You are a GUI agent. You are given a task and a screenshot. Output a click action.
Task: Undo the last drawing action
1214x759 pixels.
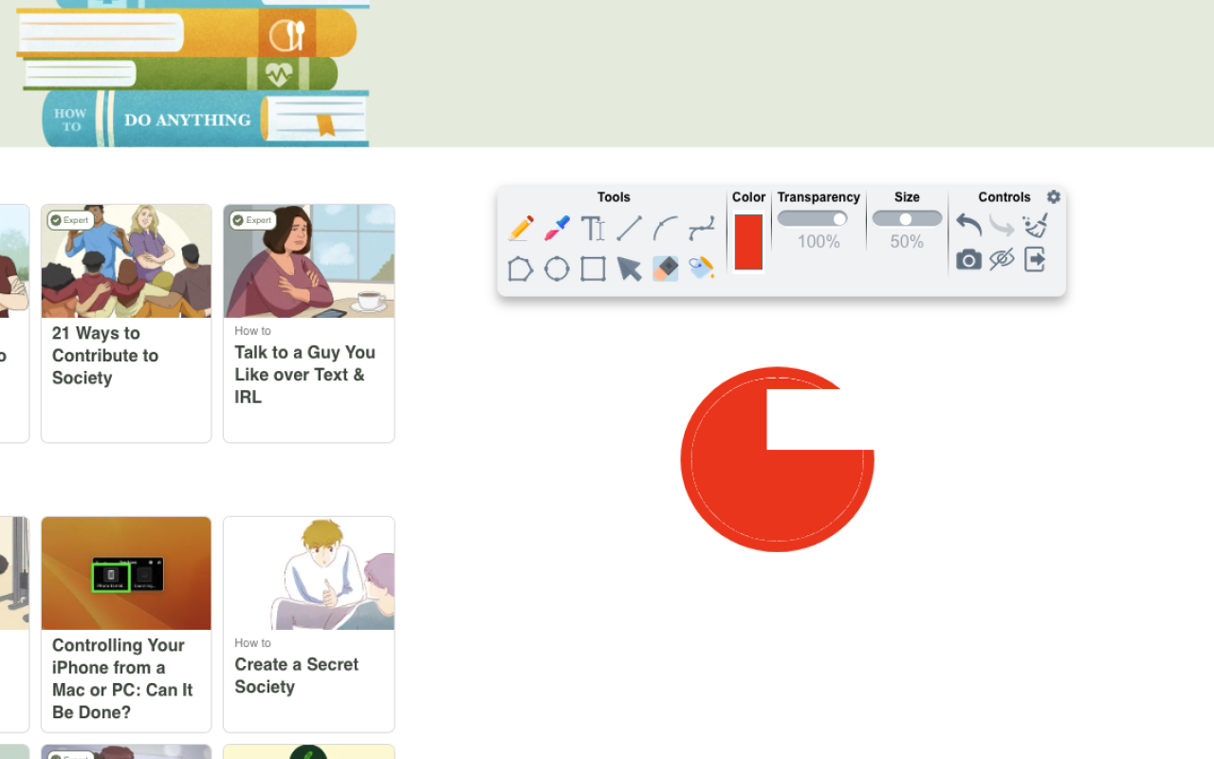968,226
